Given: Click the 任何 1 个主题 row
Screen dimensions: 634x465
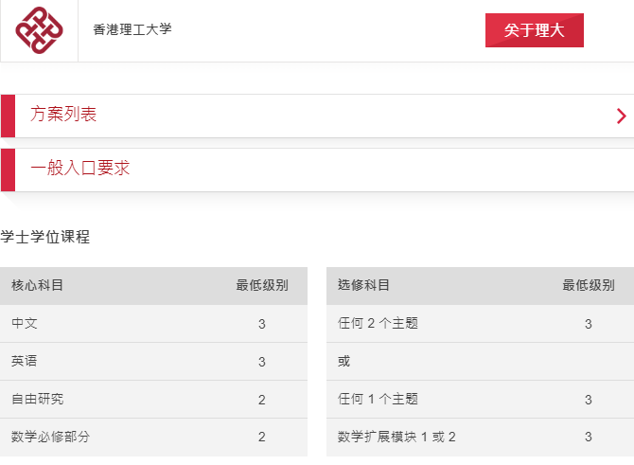Looking at the screenshot, I should 480,400.
